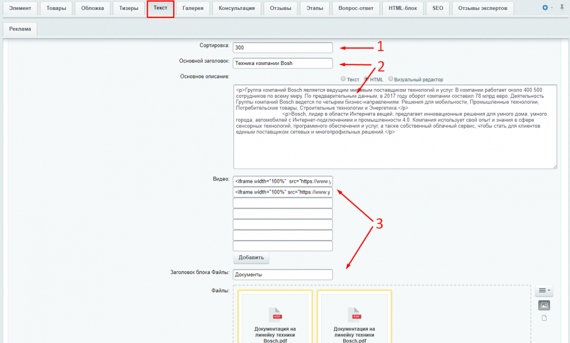
Task: Click the Добавить video button
Action: pyautogui.click(x=251, y=257)
